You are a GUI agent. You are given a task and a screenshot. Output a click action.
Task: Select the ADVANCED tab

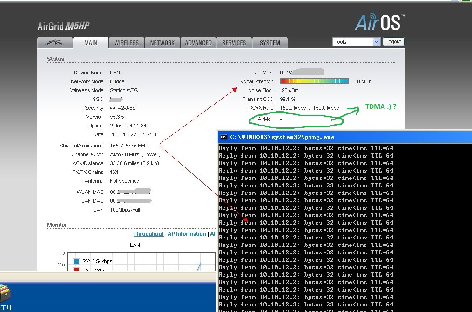coord(198,43)
